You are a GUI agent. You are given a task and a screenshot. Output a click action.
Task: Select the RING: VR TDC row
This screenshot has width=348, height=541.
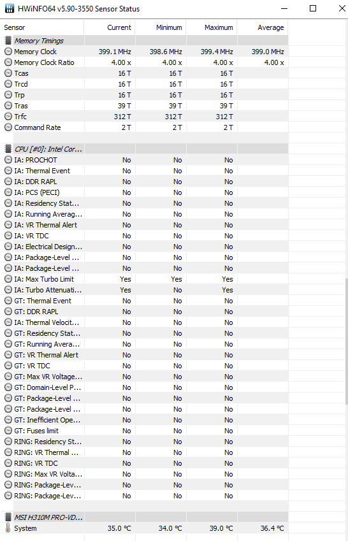coord(144,463)
